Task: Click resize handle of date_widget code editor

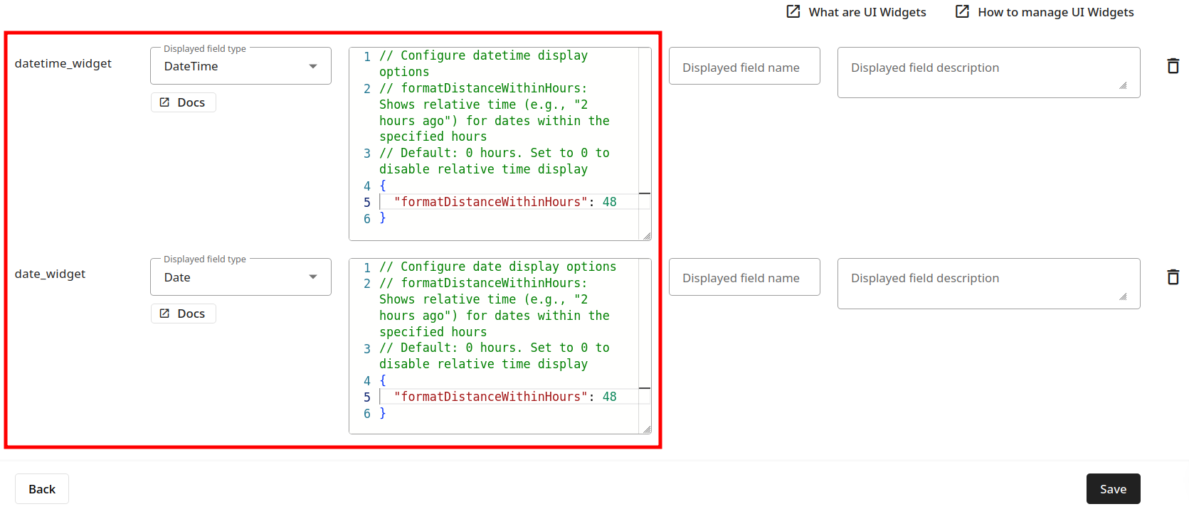Action: tap(646, 429)
